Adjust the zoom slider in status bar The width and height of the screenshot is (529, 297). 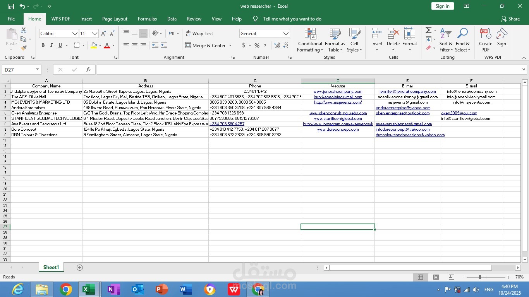click(x=480, y=277)
